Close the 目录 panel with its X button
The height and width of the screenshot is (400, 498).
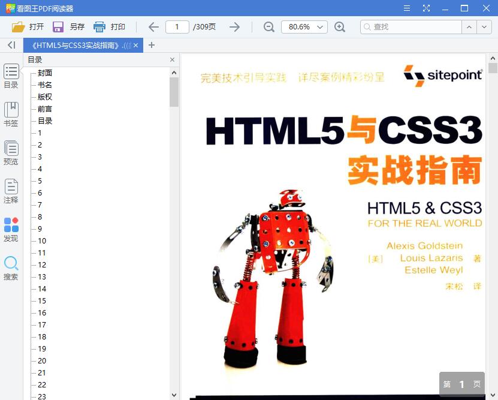click(172, 60)
